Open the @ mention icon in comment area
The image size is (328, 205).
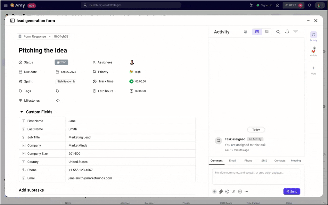227,191
